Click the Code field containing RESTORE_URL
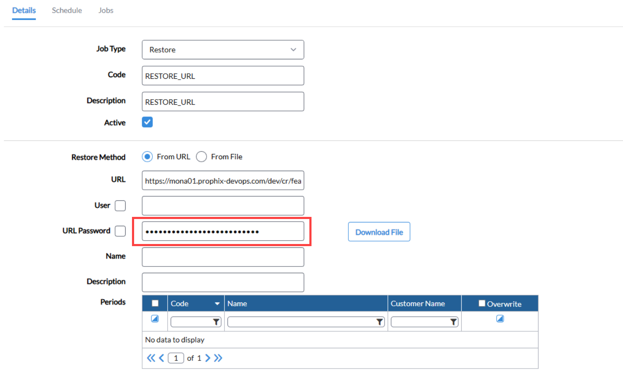Screen dimensions: 623x391 click(x=223, y=76)
